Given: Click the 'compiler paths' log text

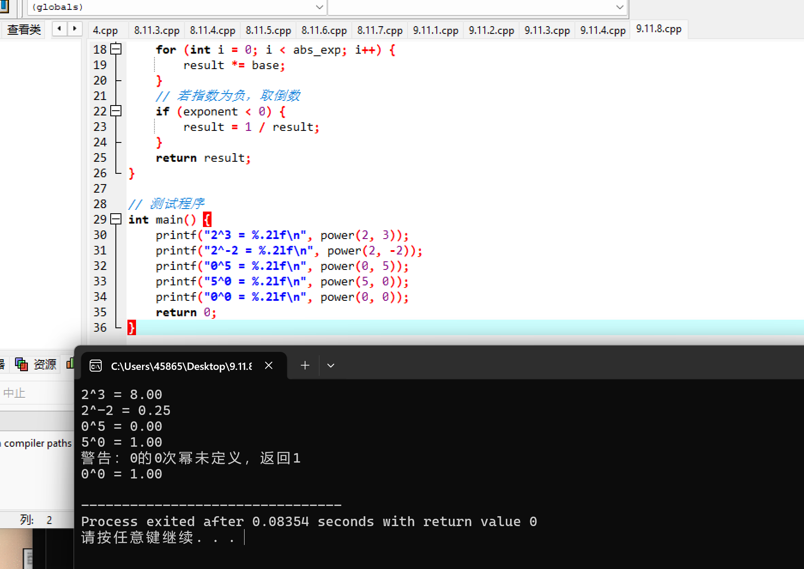Looking at the screenshot, I should 38,443.
